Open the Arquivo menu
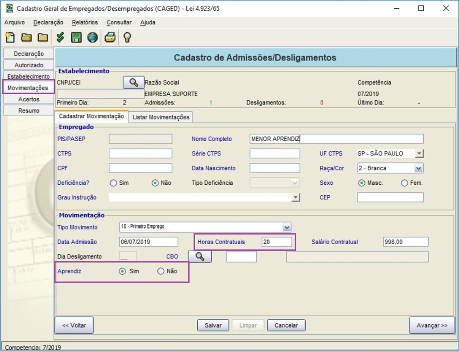The width and height of the screenshot is (459, 352). pyautogui.click(x=14, y=23)
